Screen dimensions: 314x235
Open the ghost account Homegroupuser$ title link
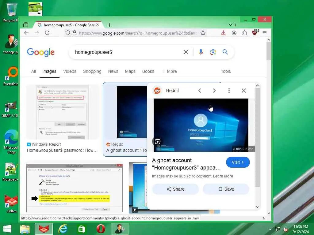pyautogui.click(x=186, y=164)
